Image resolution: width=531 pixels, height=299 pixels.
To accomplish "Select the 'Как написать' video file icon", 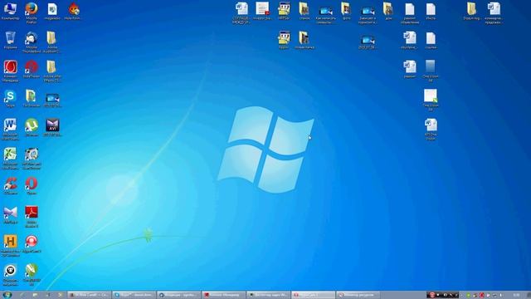I will coord(326,12).
